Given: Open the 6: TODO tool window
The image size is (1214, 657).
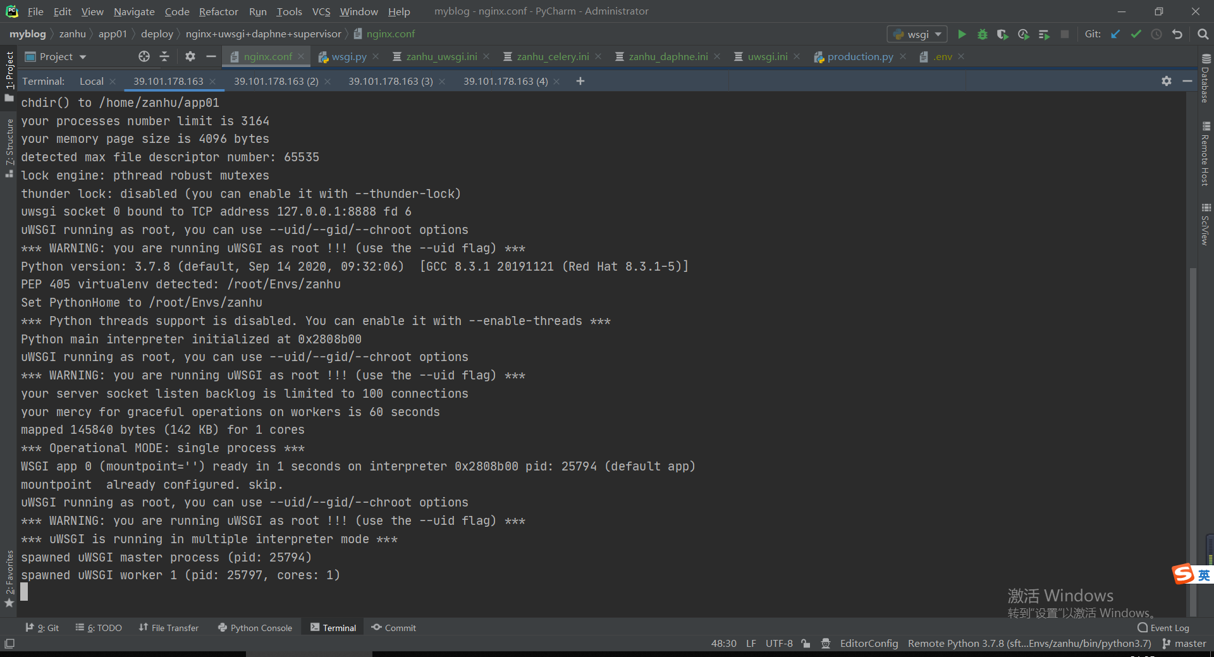Looking at the screenshot, I should (x=99, y=628).
